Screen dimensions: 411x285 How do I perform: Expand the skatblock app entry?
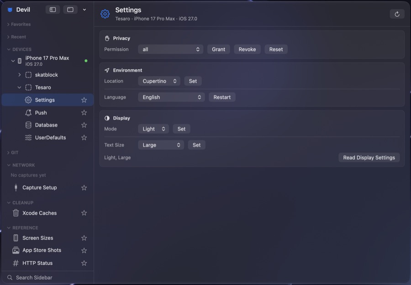click(19, 75)
